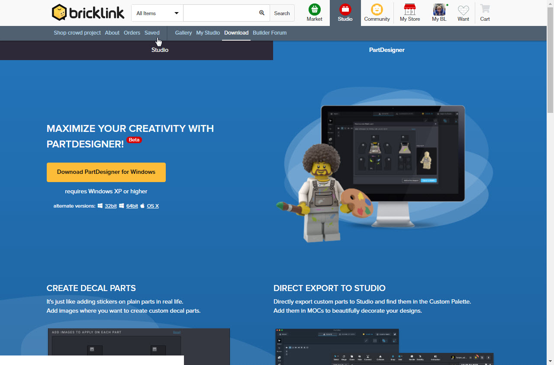Download the OS X alternate version

point(153,206)
